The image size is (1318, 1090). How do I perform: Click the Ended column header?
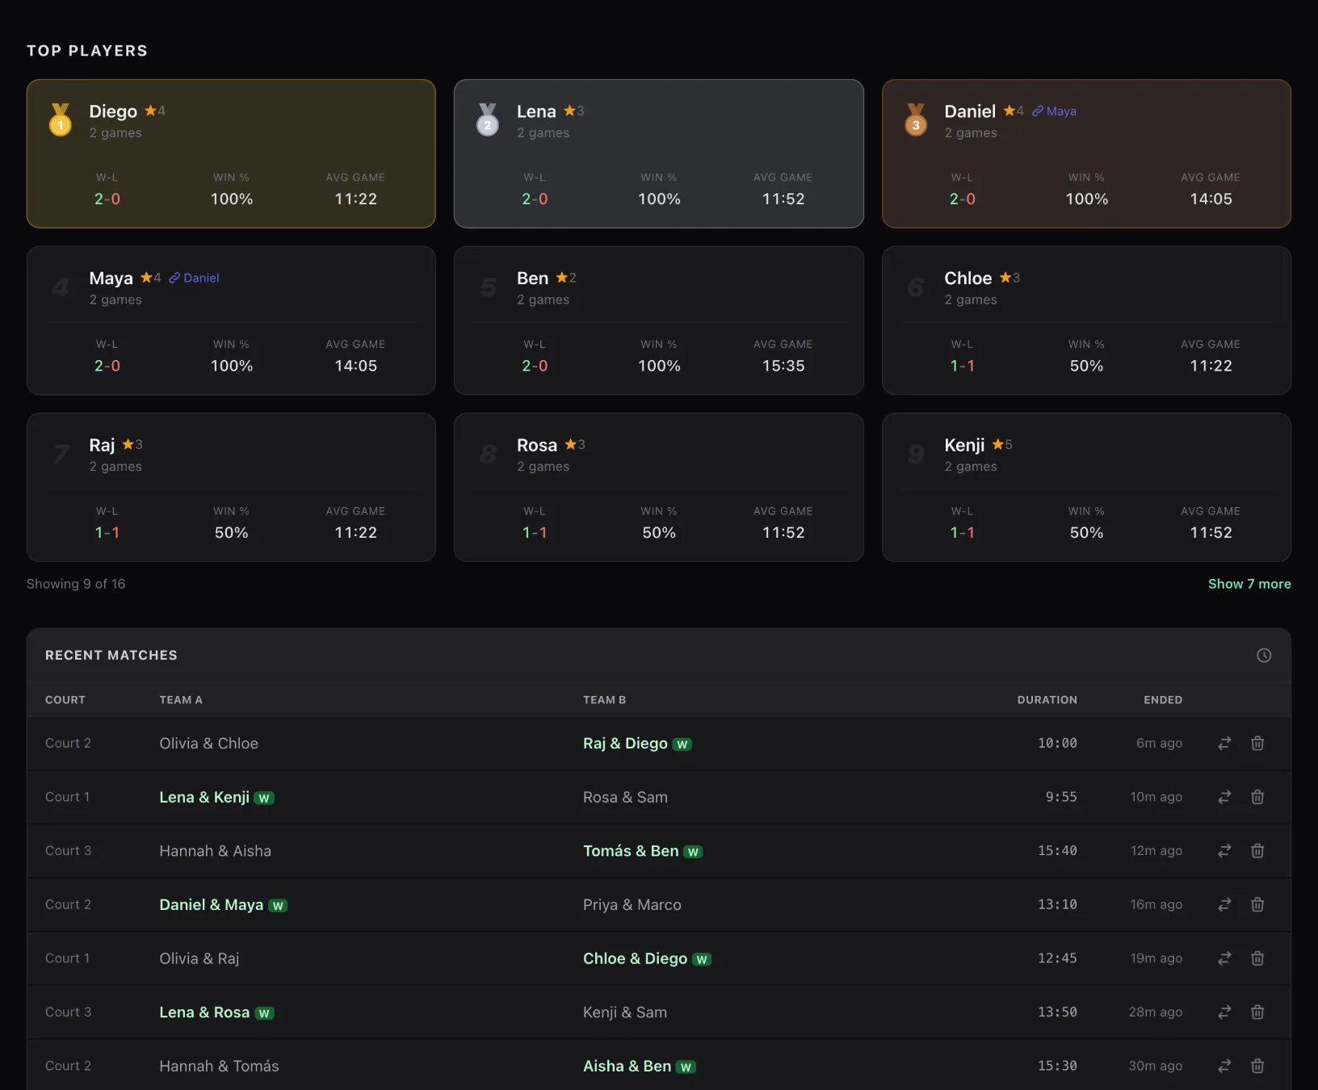(1163, 700)
